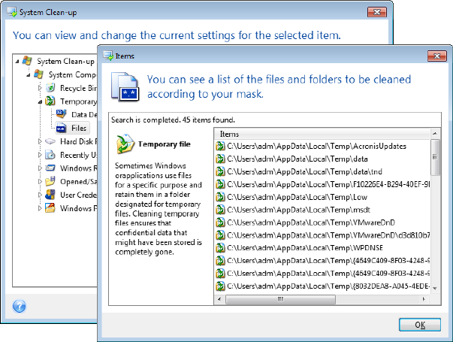Click the Files mask icon in tree
The width and height of the screenshot is (453, 342).
[x=62, y=128]
